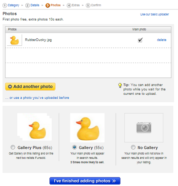Click the lightbulb tip icon
The height and width of the screenshot is (186, 178).
[x=120, y=85]
